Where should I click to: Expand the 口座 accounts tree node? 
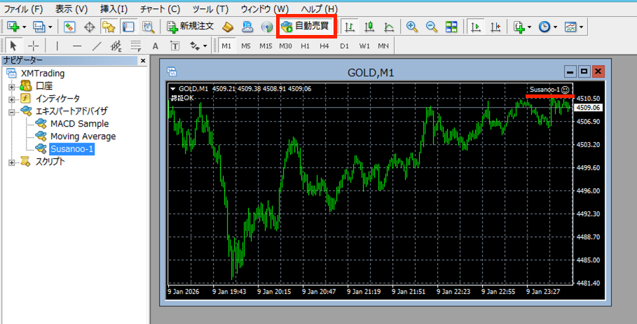click(x=12, y=86)
